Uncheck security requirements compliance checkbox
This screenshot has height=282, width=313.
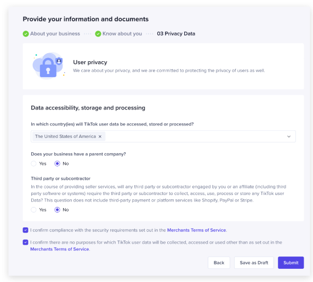click(26, 230)
